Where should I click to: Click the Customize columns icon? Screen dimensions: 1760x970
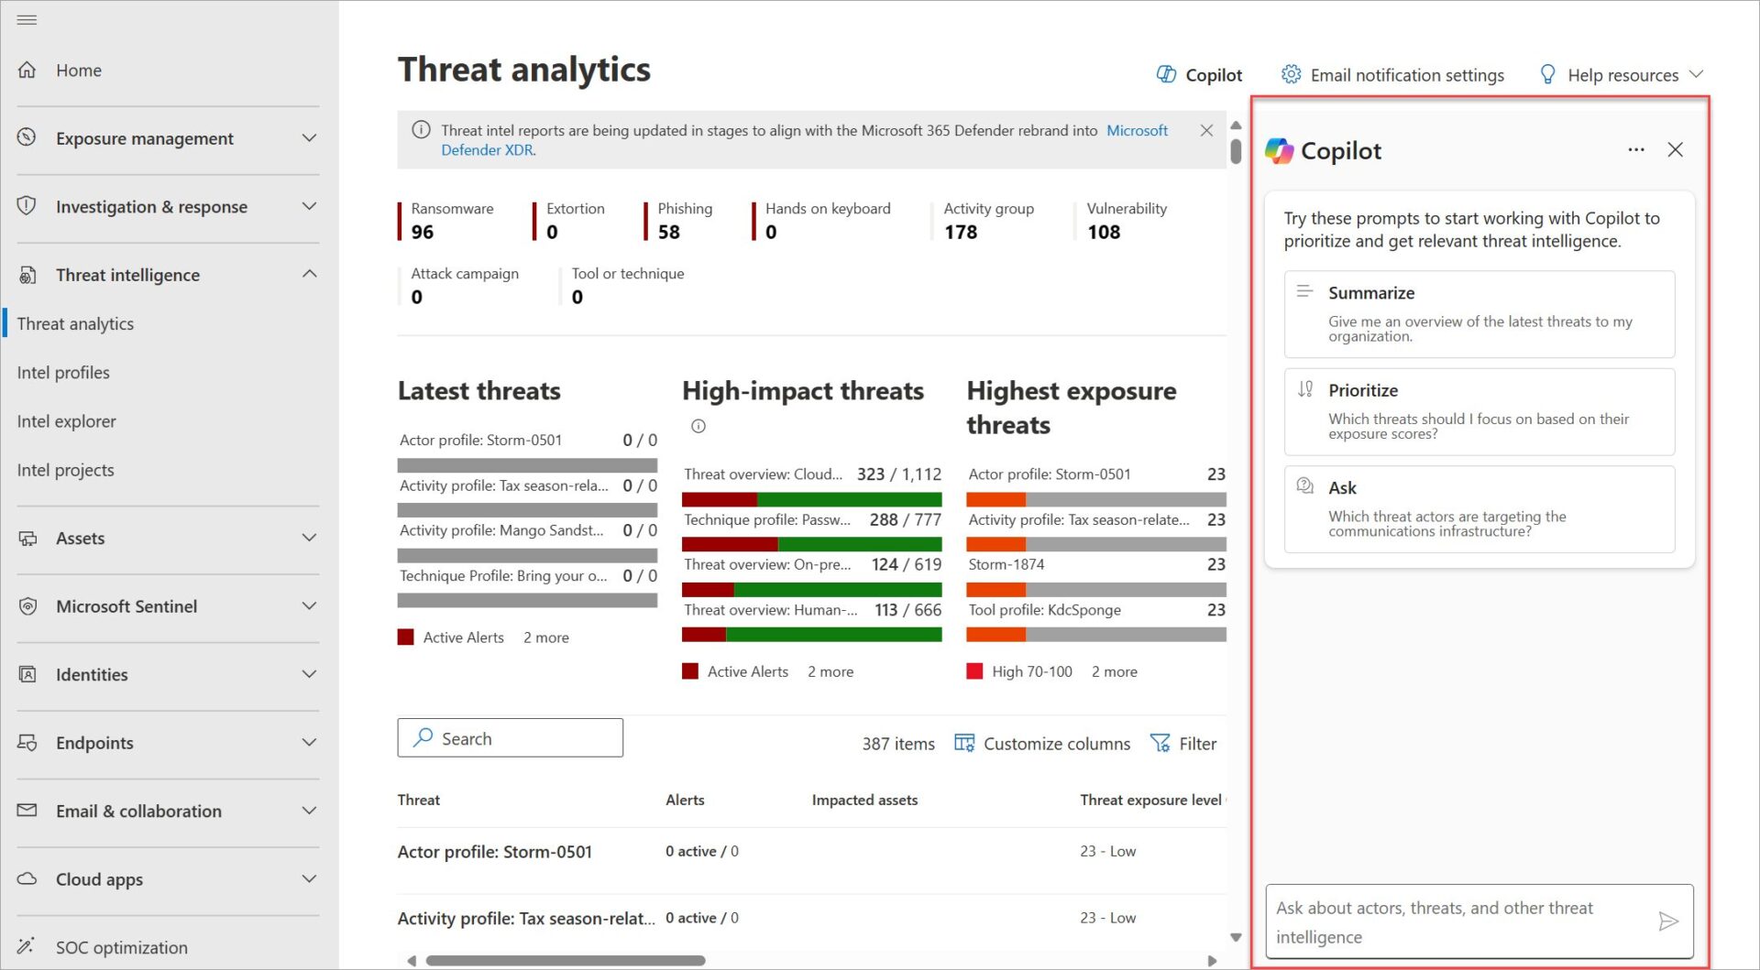click(964, 743)
